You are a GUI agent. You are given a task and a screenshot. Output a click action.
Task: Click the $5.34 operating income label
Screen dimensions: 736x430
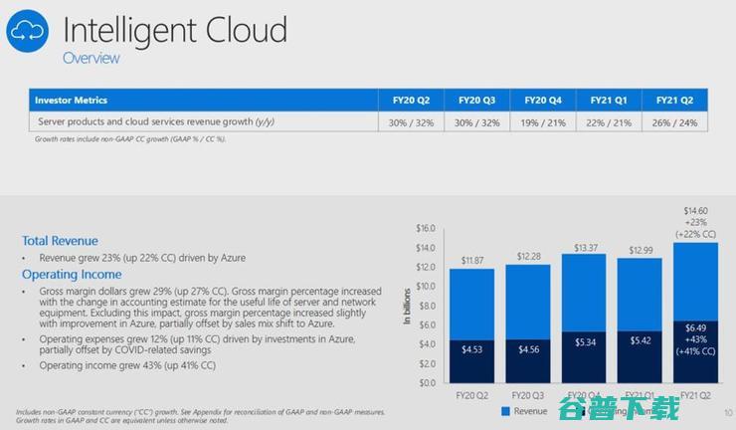coord(586,342)
